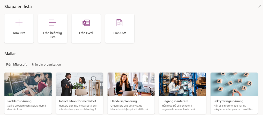263x115 pixels.
Task: Click the Rekryteringsspårning description text
Action: tap(234, 107)
